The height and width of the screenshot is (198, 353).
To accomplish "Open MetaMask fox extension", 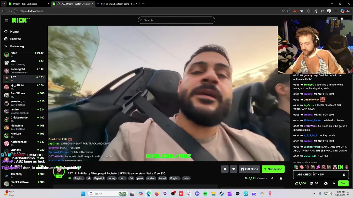I will (x=295, y=11).
